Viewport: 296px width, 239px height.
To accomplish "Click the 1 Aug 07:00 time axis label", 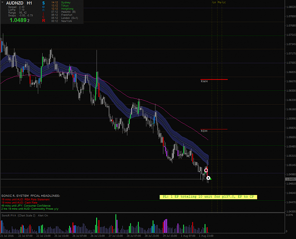I will click(188, 236).
